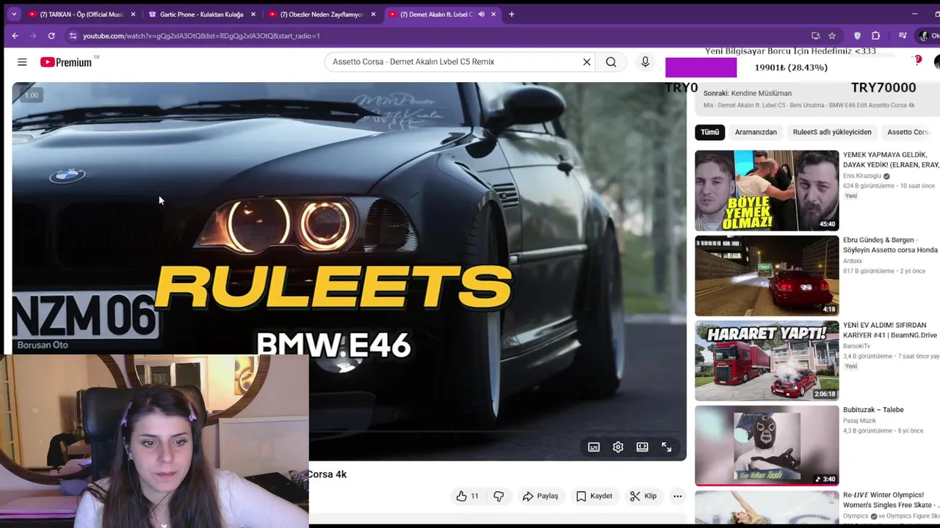Select the Assetto Corsa filter chip
The image size is (940, 528).
909,132
